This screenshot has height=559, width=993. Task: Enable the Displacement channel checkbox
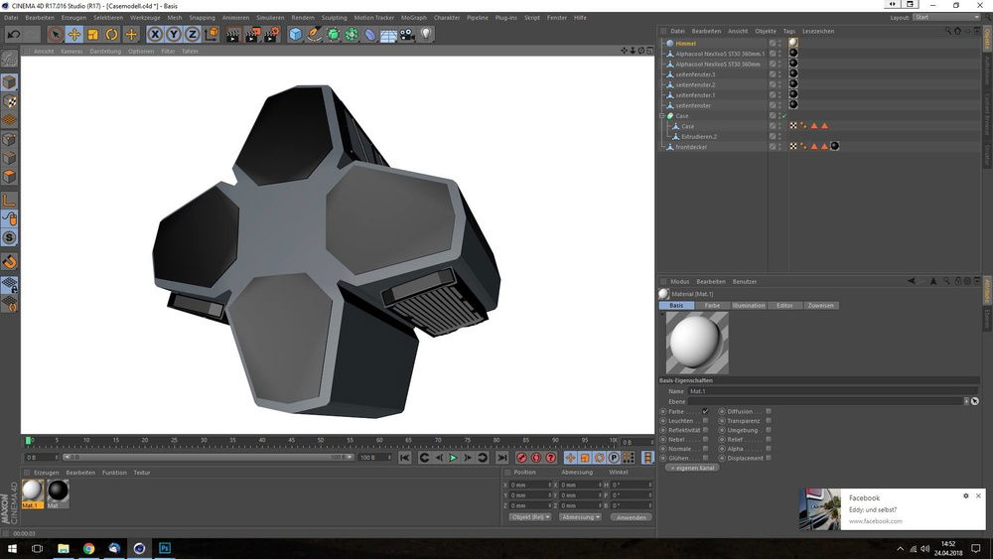click(x=769, y=458)
